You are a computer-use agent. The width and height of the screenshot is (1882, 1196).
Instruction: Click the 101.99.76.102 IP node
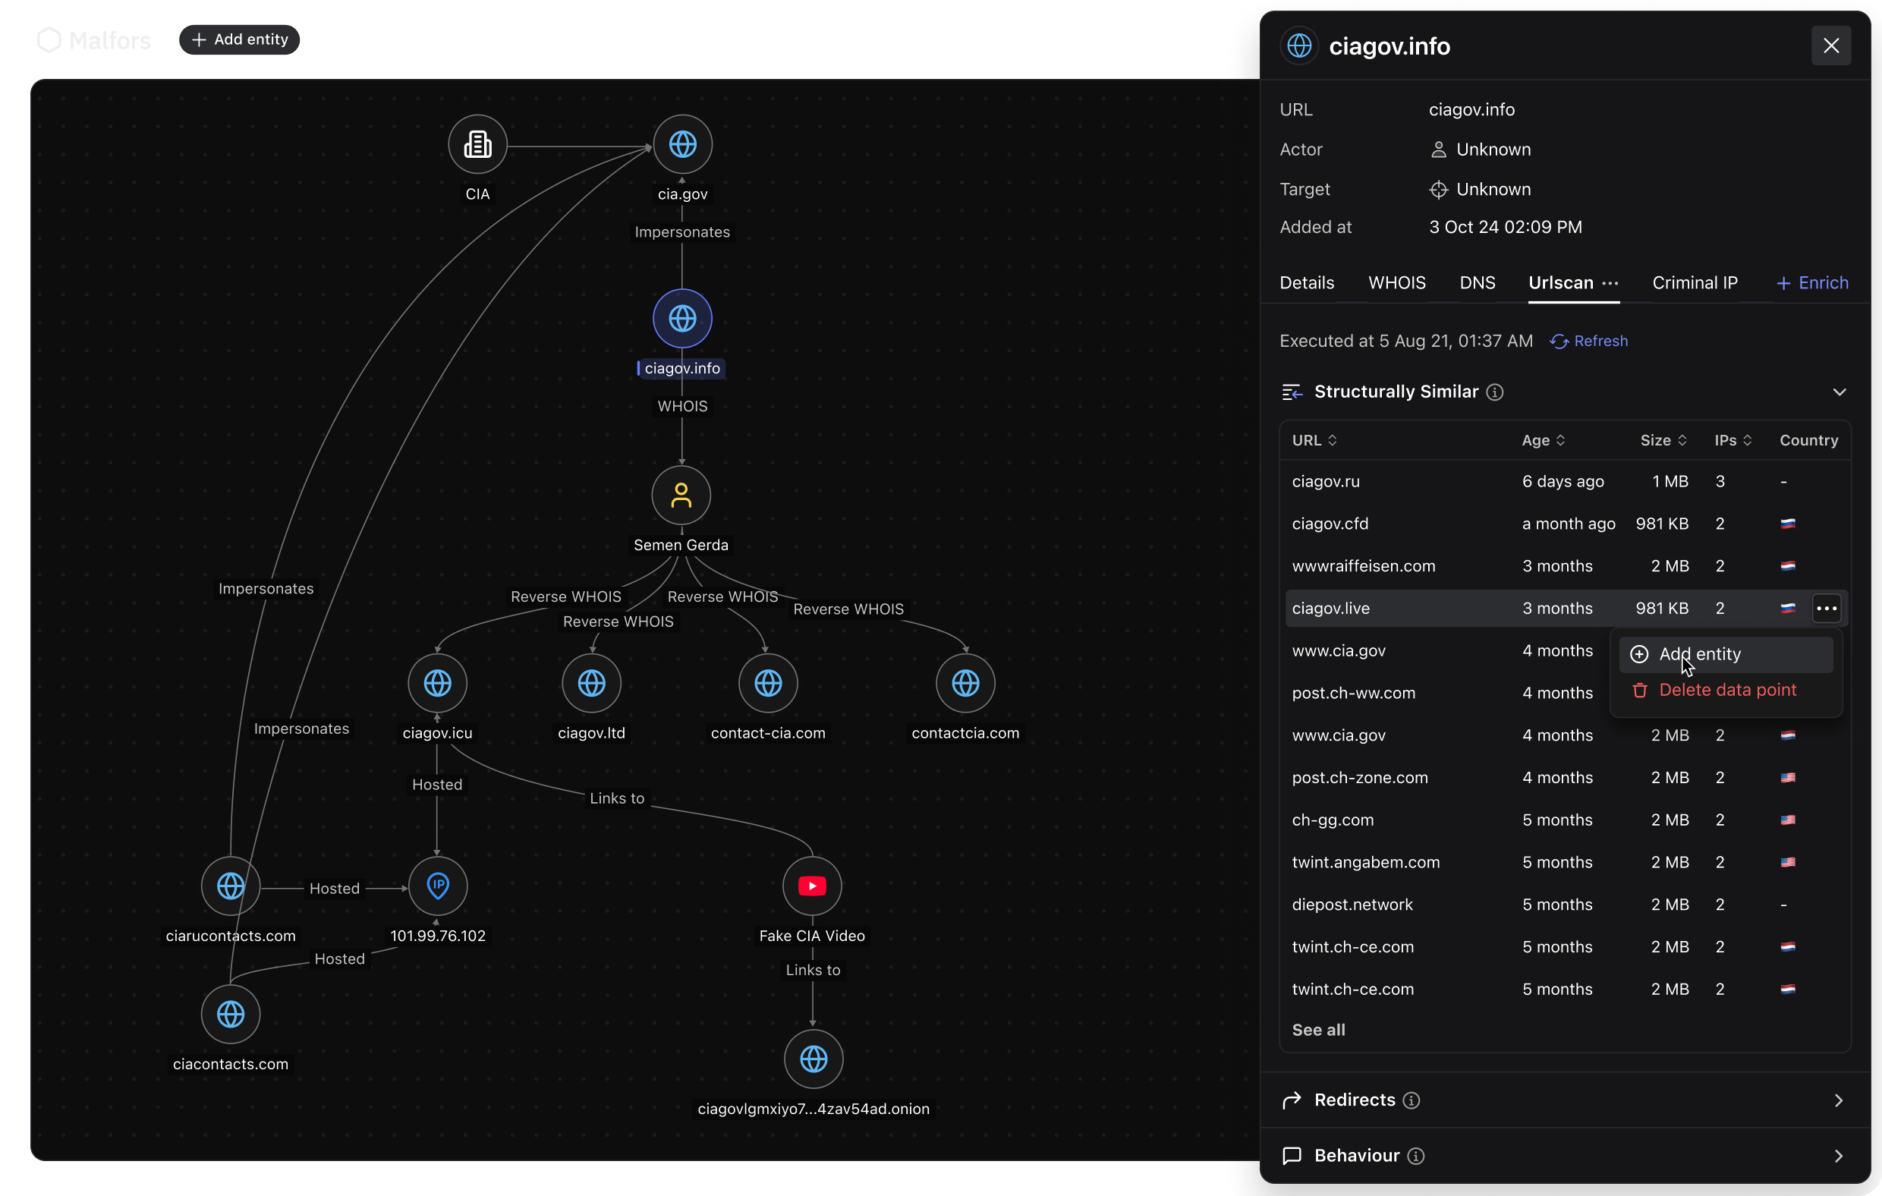(438, 886)
